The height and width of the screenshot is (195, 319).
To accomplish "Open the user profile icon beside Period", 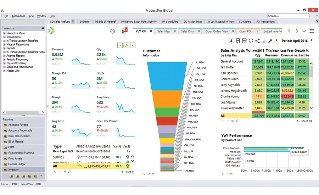I will 231,41.
